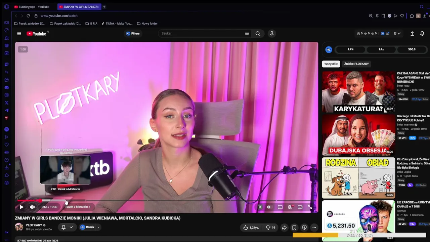
Task: Open the PLOTKARY channel name link
Action: tap(34, 225)
